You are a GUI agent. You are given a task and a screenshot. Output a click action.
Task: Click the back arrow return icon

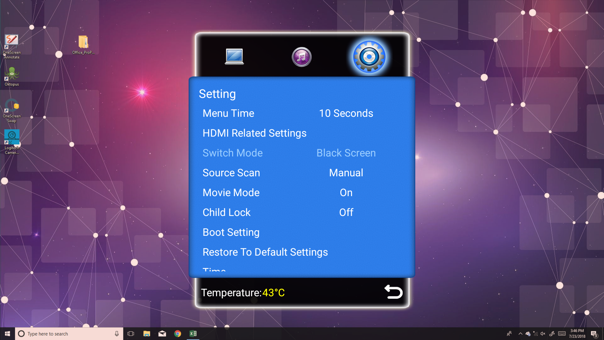point(393,292)
